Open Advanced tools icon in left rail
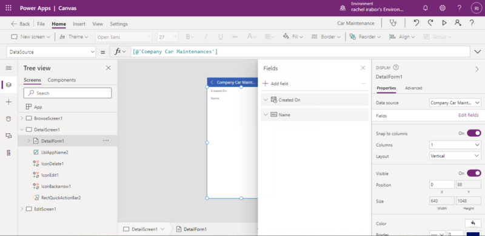The height and width of the screenshot is (236, 485). (8, 152)
